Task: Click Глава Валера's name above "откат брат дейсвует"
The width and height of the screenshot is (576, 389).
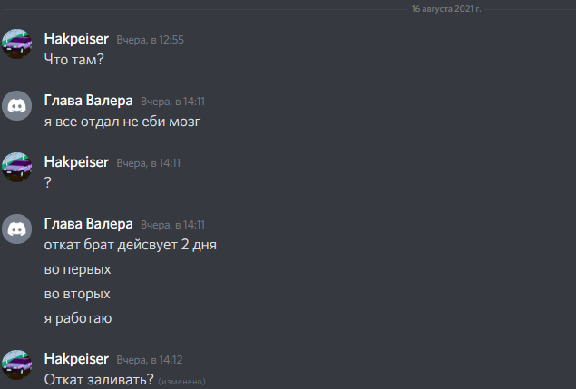Action: coord(89,224)
